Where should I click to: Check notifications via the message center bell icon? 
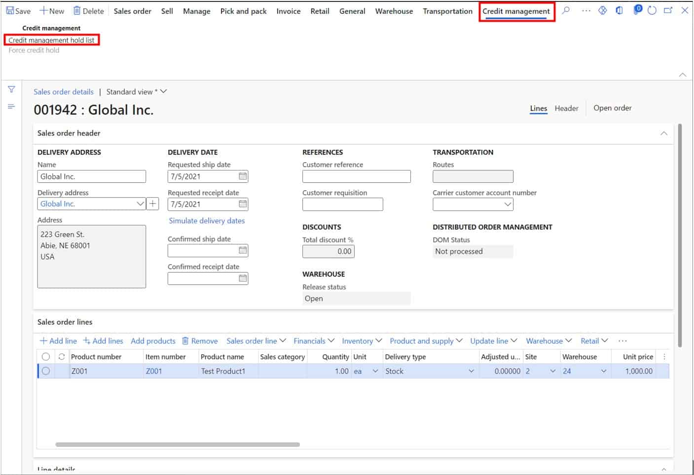point(636,10)
